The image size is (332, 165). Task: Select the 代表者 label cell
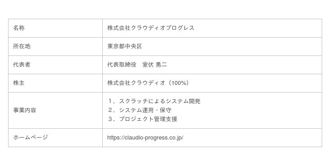(x=55, y=65)
